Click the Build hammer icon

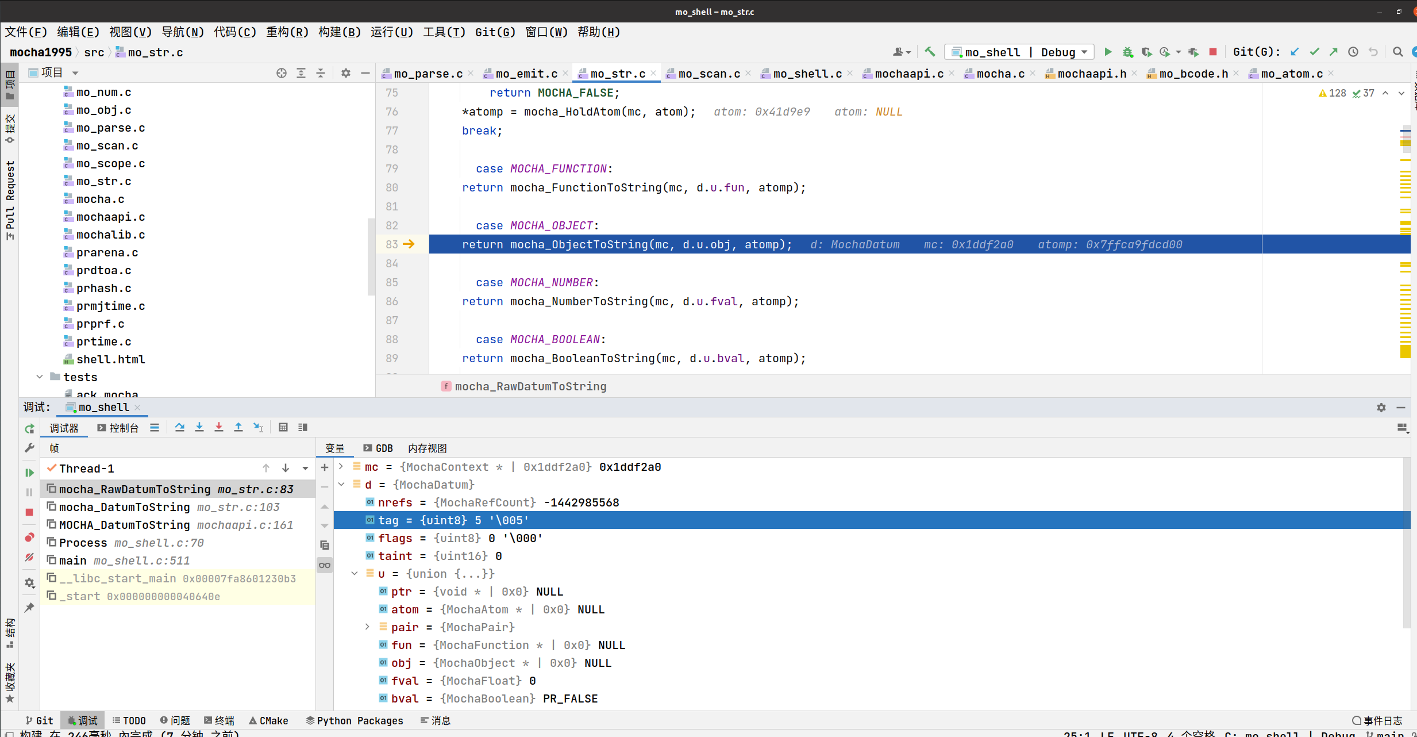(x=930, y=52)
